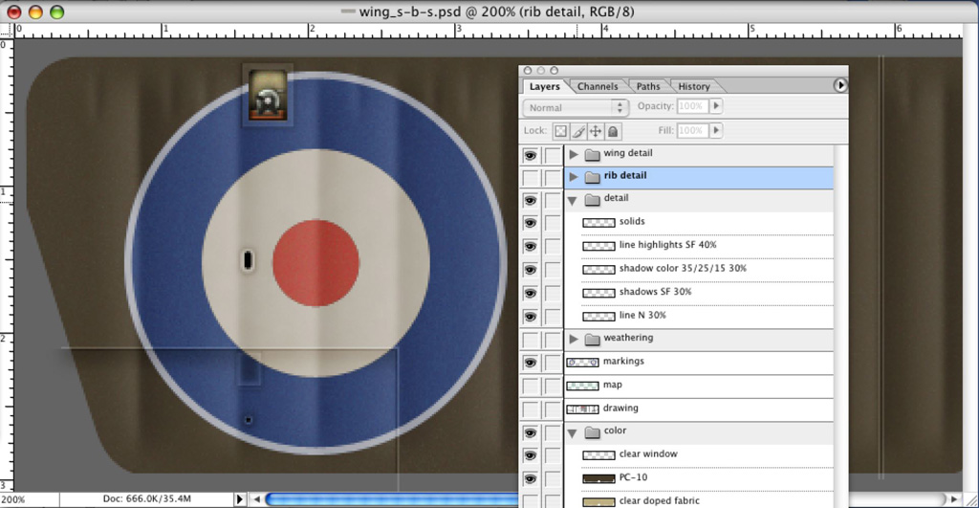Viewport: 979px width, 508px height.
Task: Click the Fill 100% value field
Action: tap(693, 131)
